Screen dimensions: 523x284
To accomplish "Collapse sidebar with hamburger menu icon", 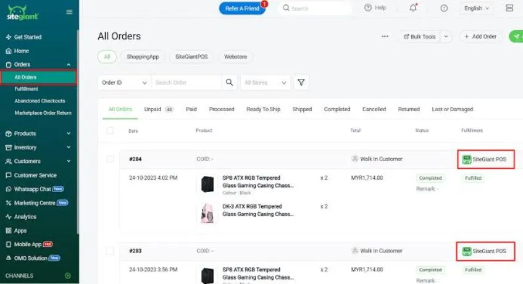I will 69,12.
